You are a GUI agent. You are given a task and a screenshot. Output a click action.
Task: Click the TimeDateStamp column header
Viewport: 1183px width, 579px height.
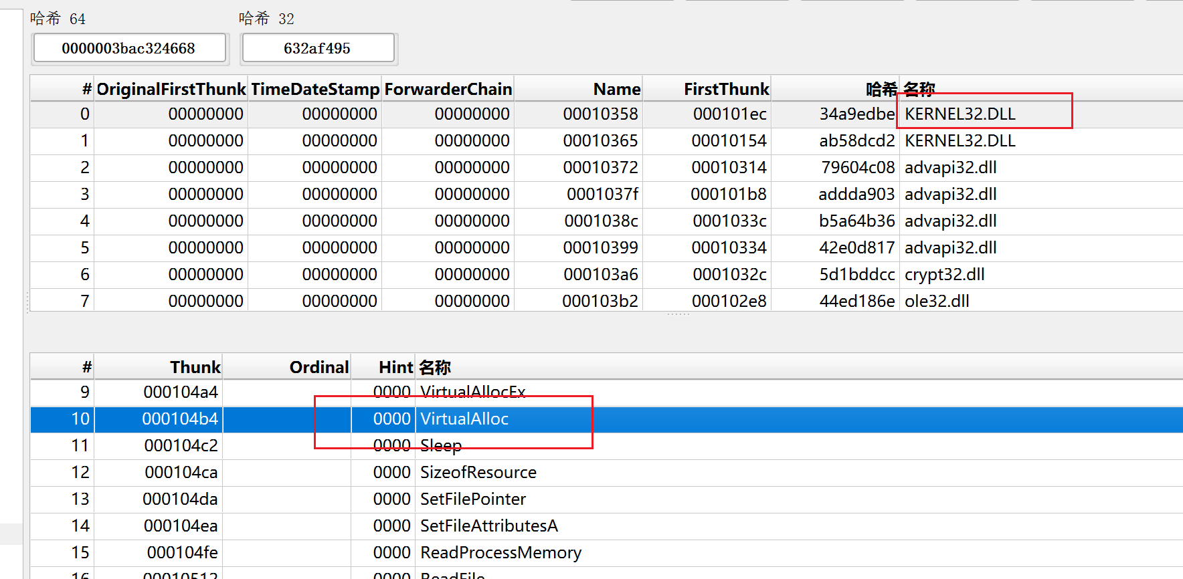315,89
